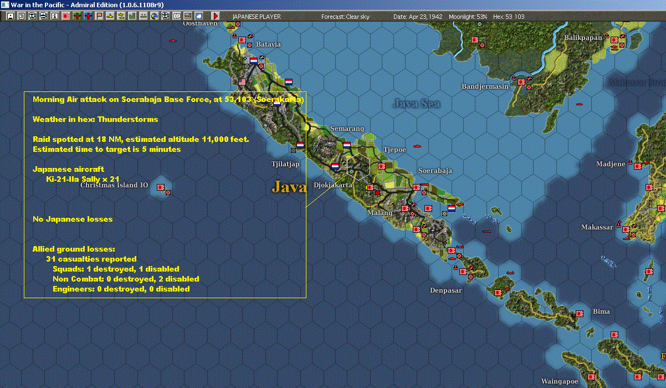Select Japanese flag base at Madjene
This screenshot has width=666, height=388.
coord(638,165)
